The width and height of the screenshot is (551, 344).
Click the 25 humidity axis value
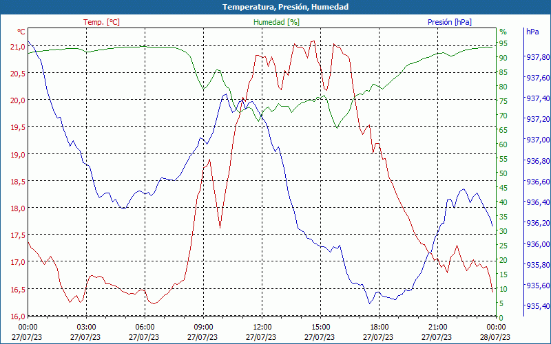(x=503, y=246)
